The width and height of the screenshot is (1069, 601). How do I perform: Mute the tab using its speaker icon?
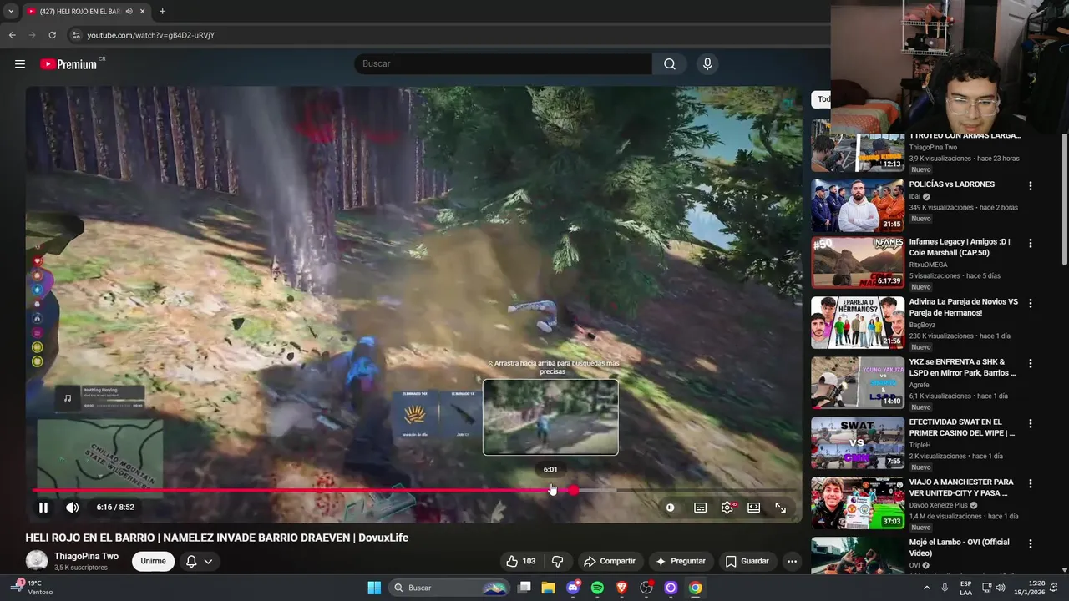point(129,11)
